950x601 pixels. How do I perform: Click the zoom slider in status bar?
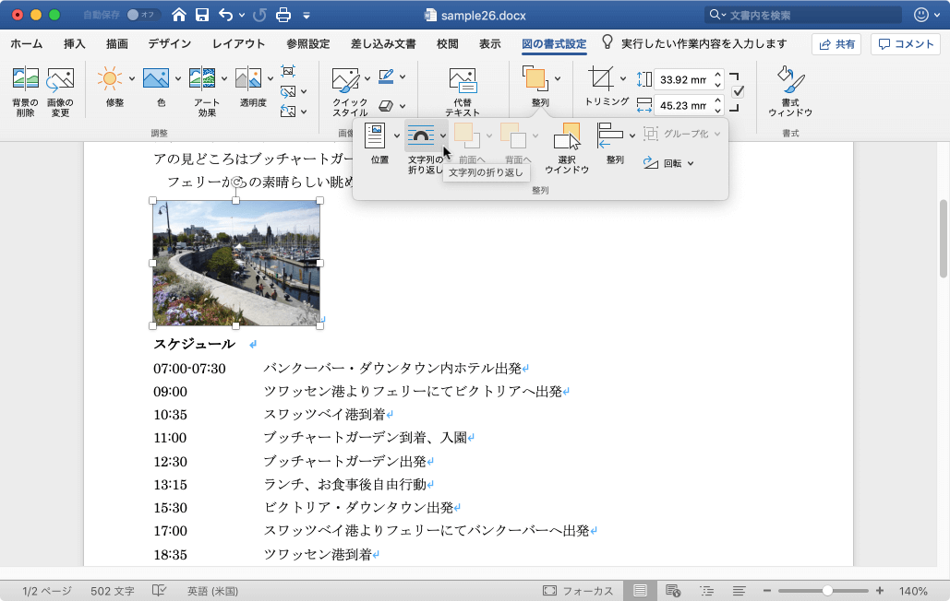pyautogui.click(x=827, y=591)
